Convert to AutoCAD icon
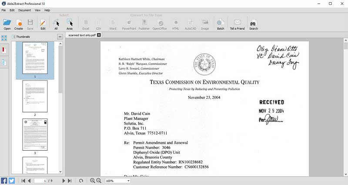The height and width of the screenshot is (185, 348). click(191, 24)
